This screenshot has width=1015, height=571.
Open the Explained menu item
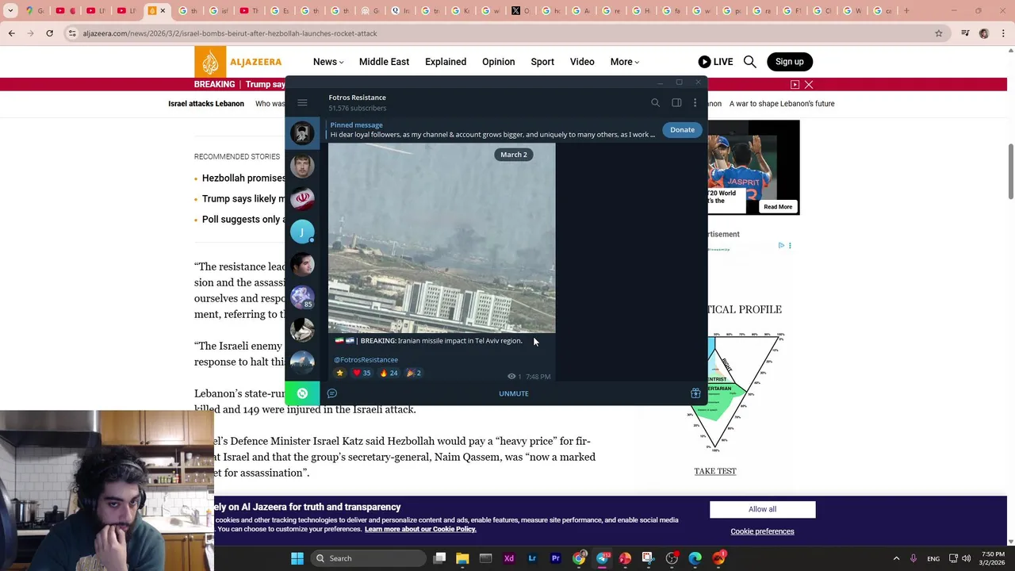click(x=446, y=62)
